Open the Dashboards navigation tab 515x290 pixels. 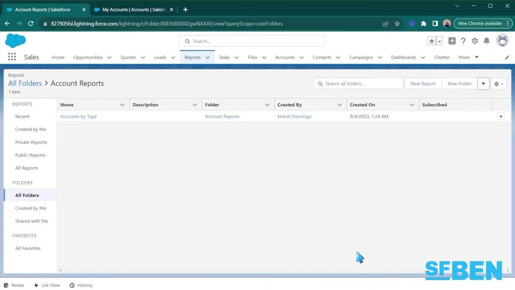404,57
